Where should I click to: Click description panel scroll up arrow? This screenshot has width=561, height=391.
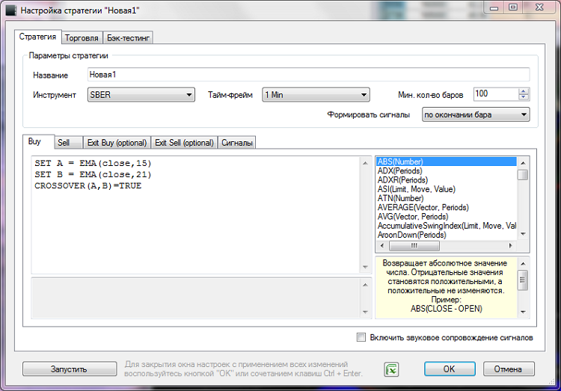tap(523, 264)
